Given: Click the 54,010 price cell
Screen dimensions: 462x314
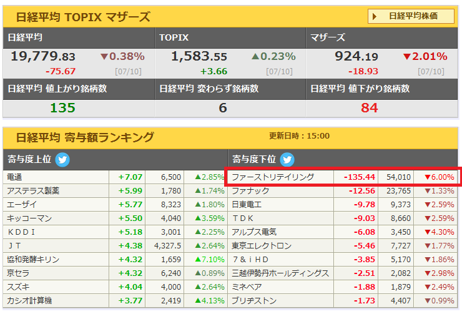Looking at the screenshot, I should click(398, 177).
